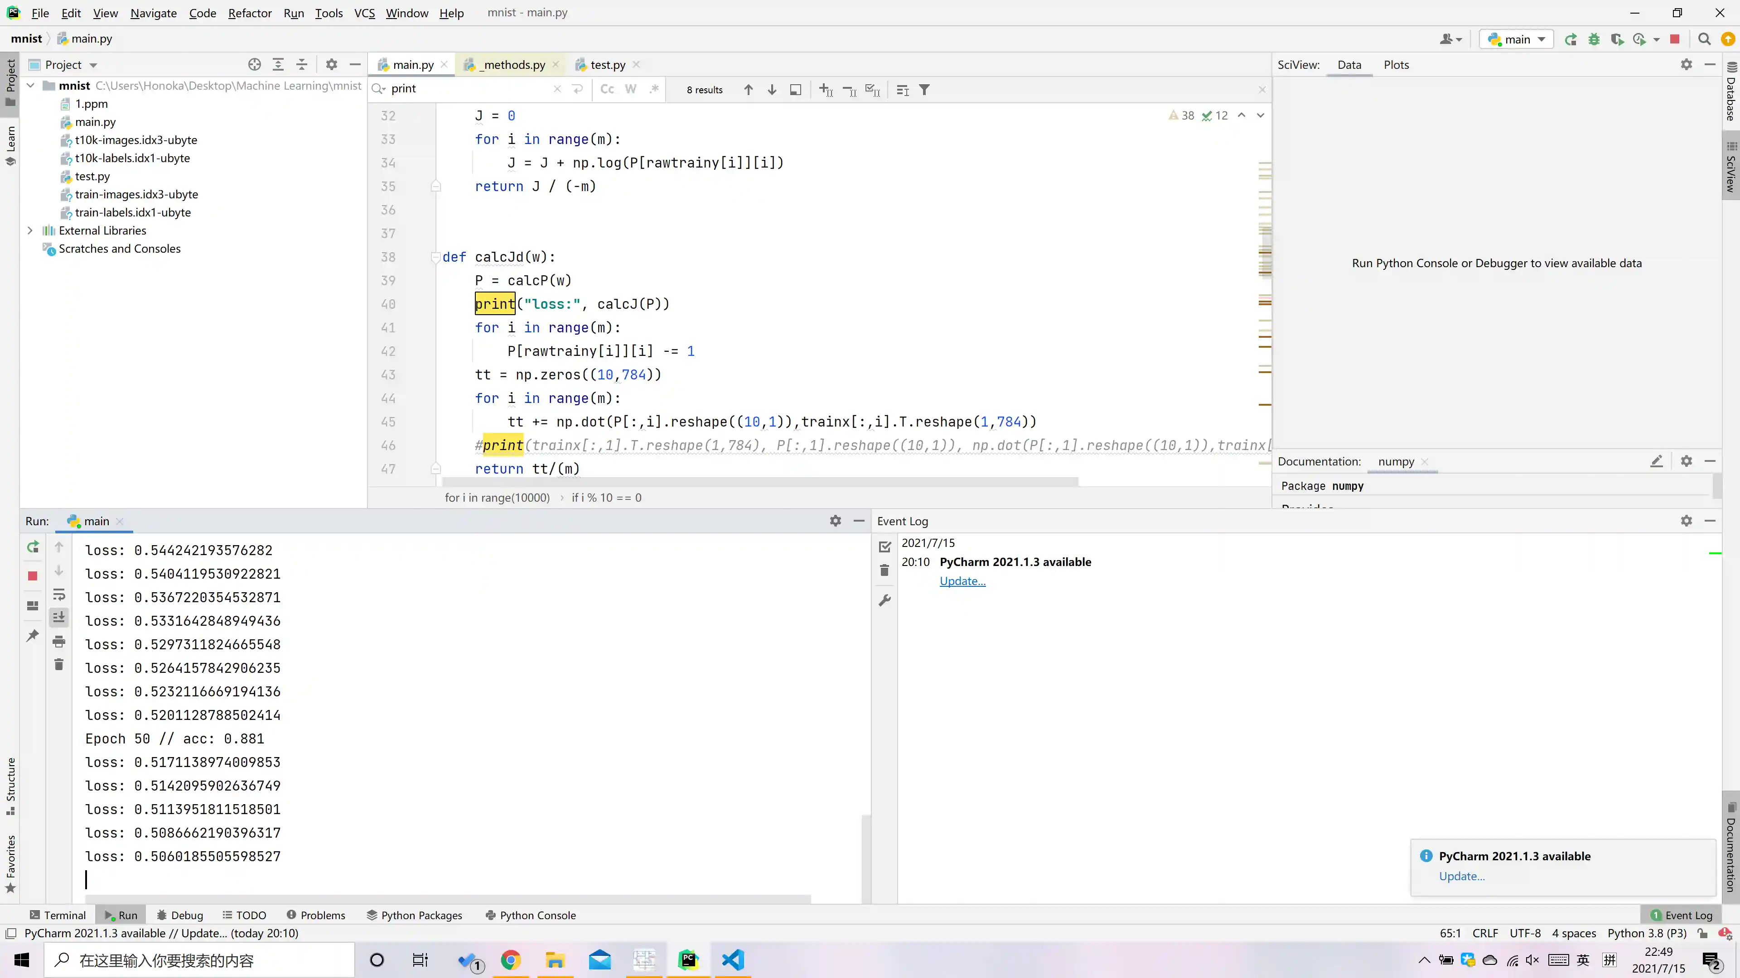This screenshot has height=978, width=1740.
Task: Open Line Separator CRLF selector
Action: (x=1485, y=934)
